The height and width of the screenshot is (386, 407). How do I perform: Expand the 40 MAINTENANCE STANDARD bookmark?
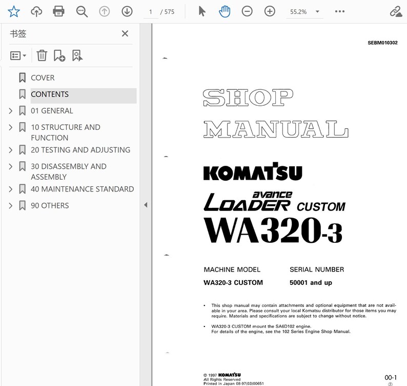10,189
